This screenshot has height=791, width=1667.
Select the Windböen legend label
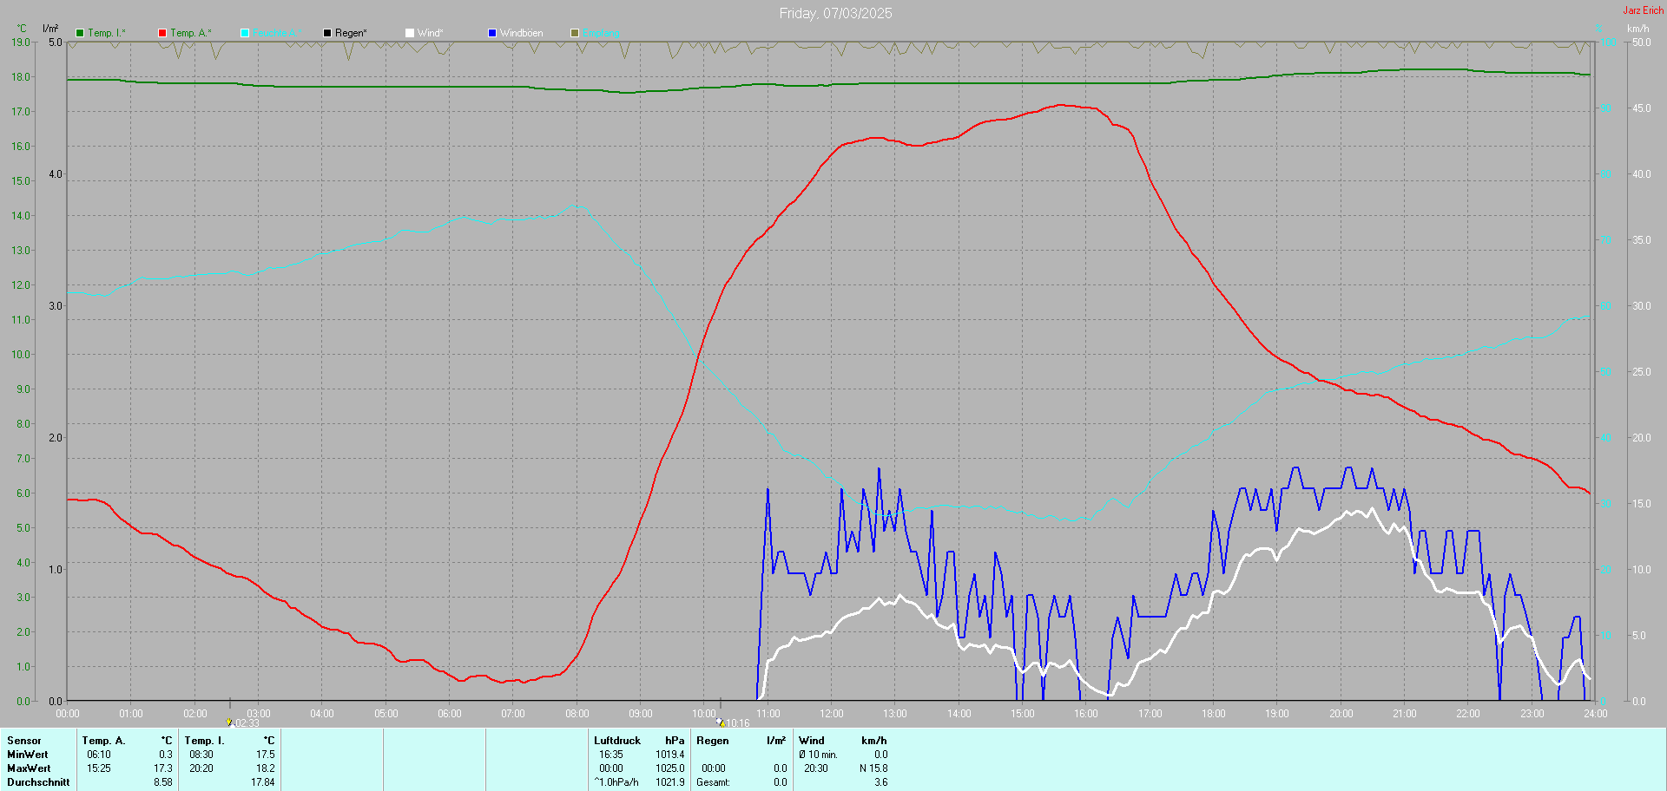521,33
